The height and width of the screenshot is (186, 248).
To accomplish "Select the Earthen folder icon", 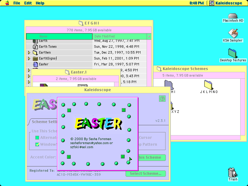I will (x=35, y=52).
